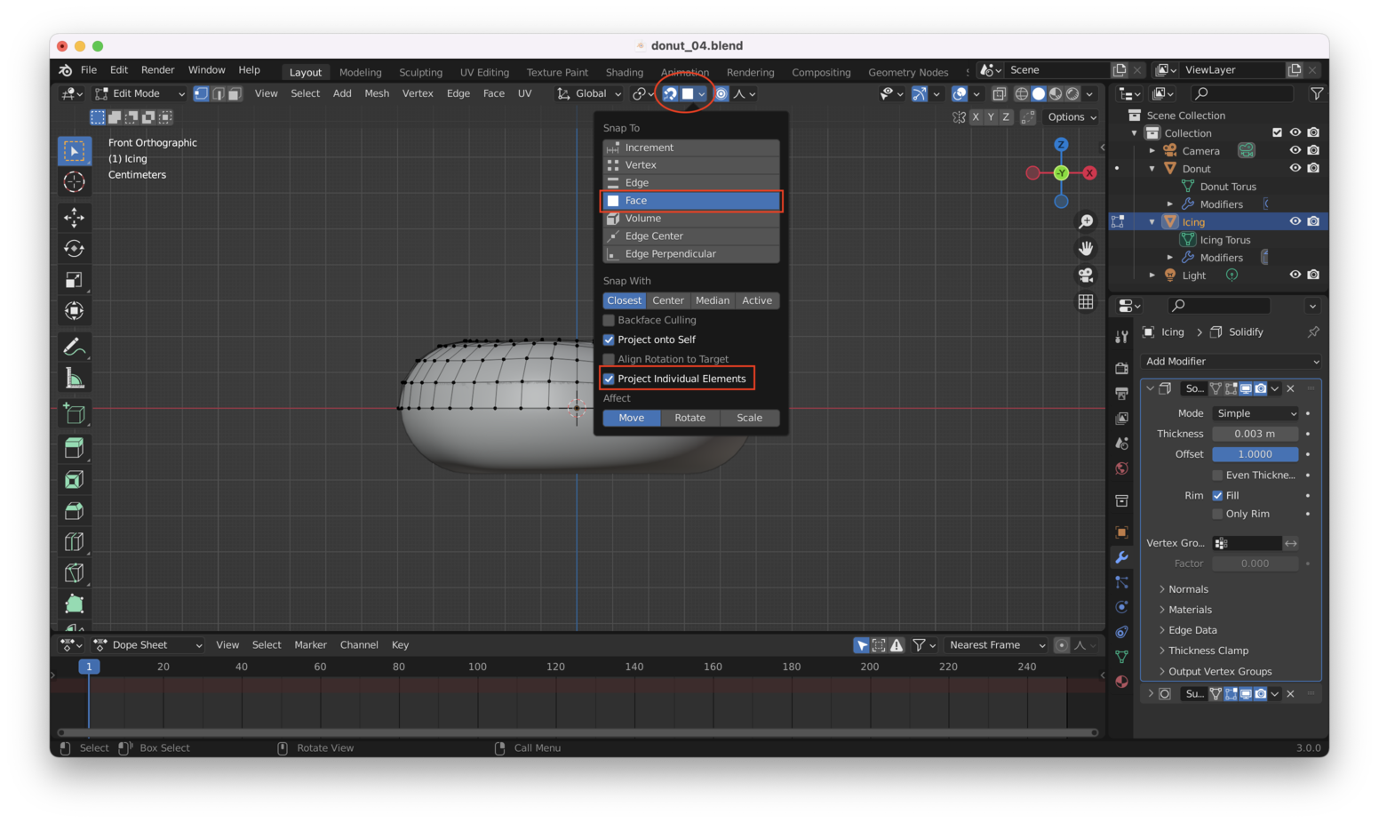This screenshot has height=823, width=1379.
Task: Expand the Normals section
Action: click(x=1188, y=589)
